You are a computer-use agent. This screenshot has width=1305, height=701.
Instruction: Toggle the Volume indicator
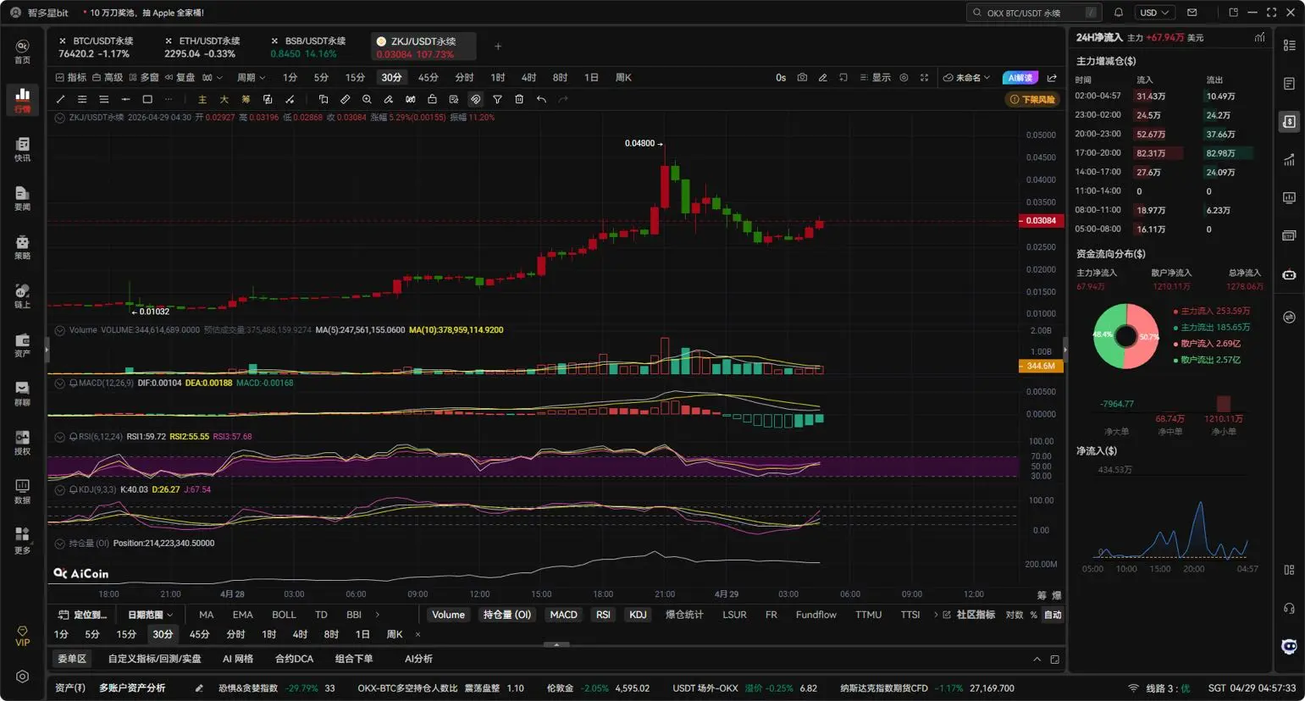coord(449,615)
